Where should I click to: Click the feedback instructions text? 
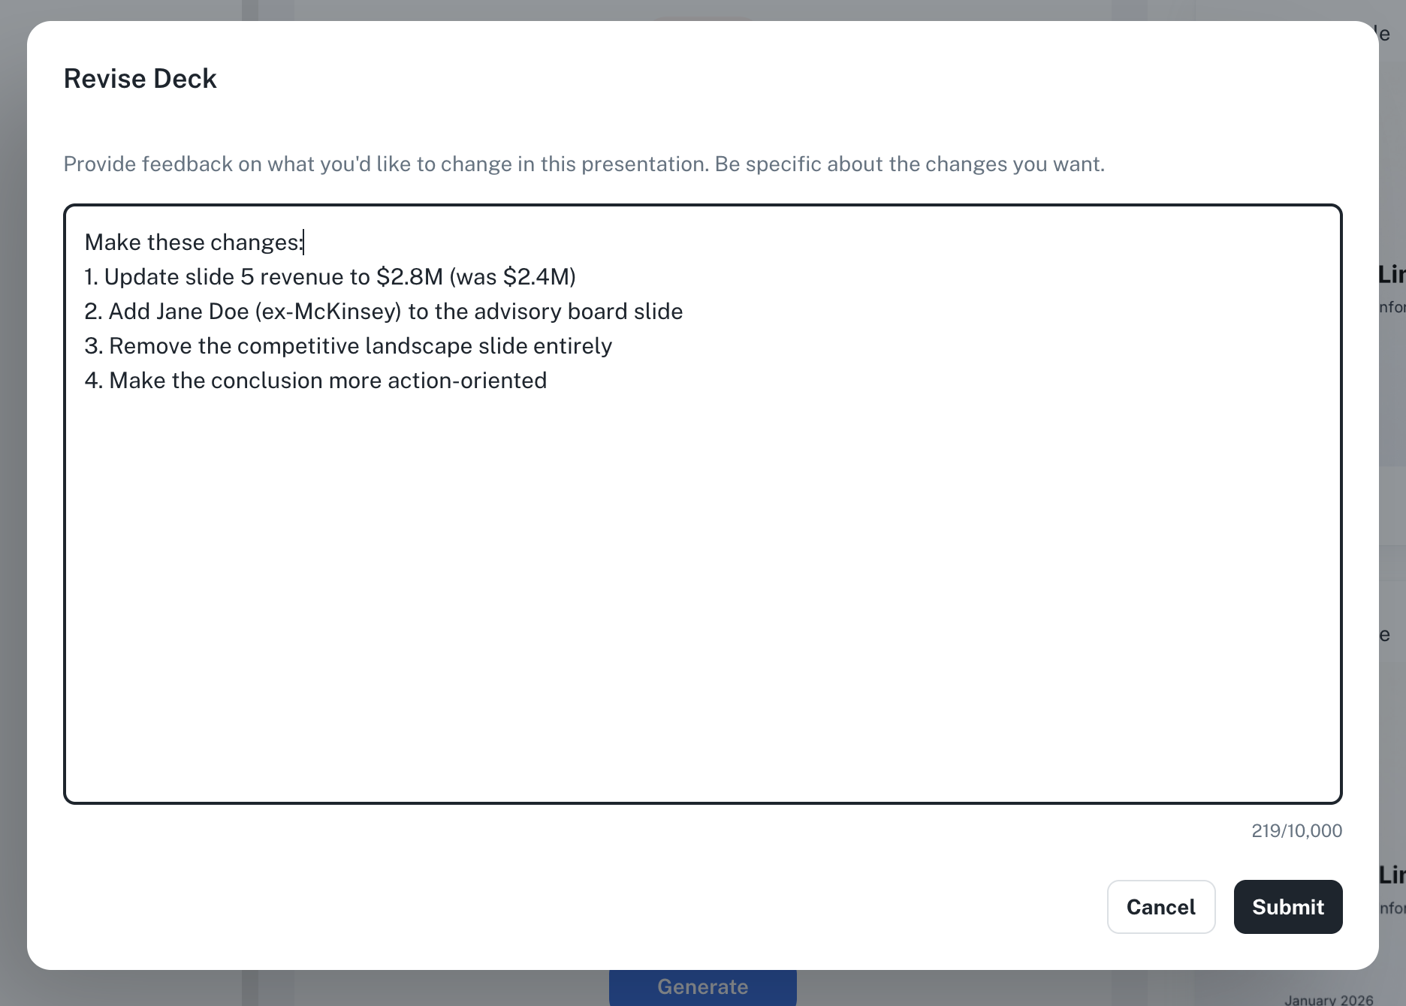coord(584,164)
